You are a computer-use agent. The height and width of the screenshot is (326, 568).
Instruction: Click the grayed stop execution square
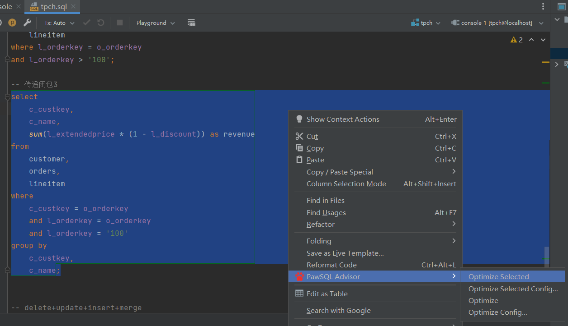click(120, 23)
